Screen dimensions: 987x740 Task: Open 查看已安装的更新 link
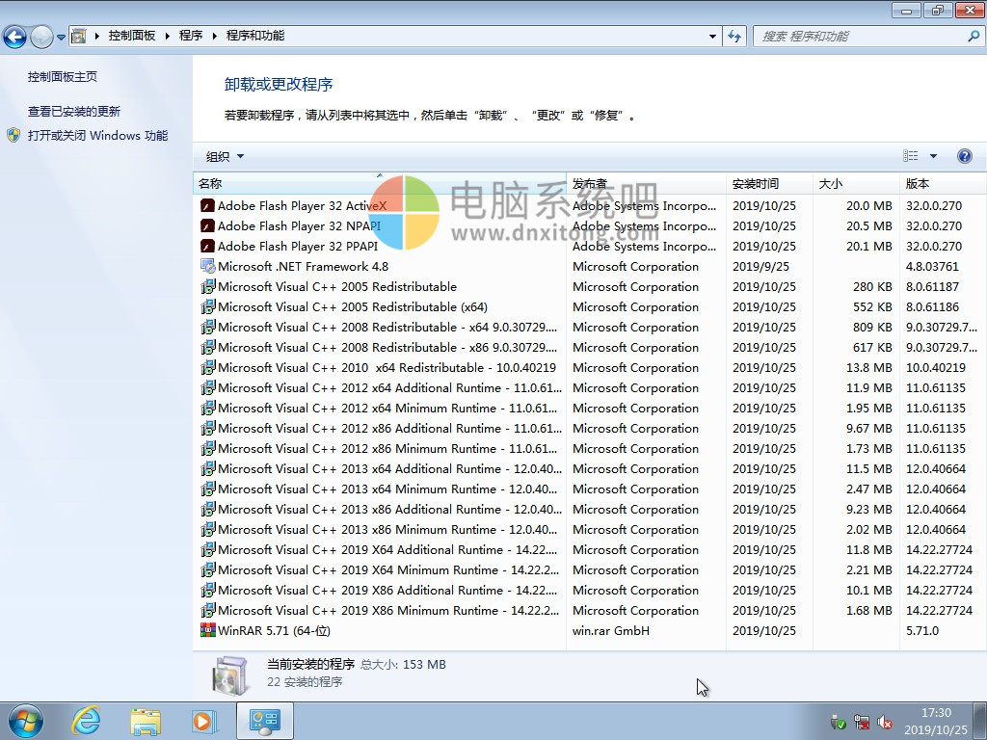[73, 112]
